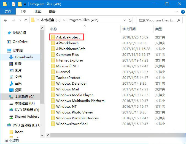Switch to the 共享 Share tab
186x144 pixels.
click(37, 12)
